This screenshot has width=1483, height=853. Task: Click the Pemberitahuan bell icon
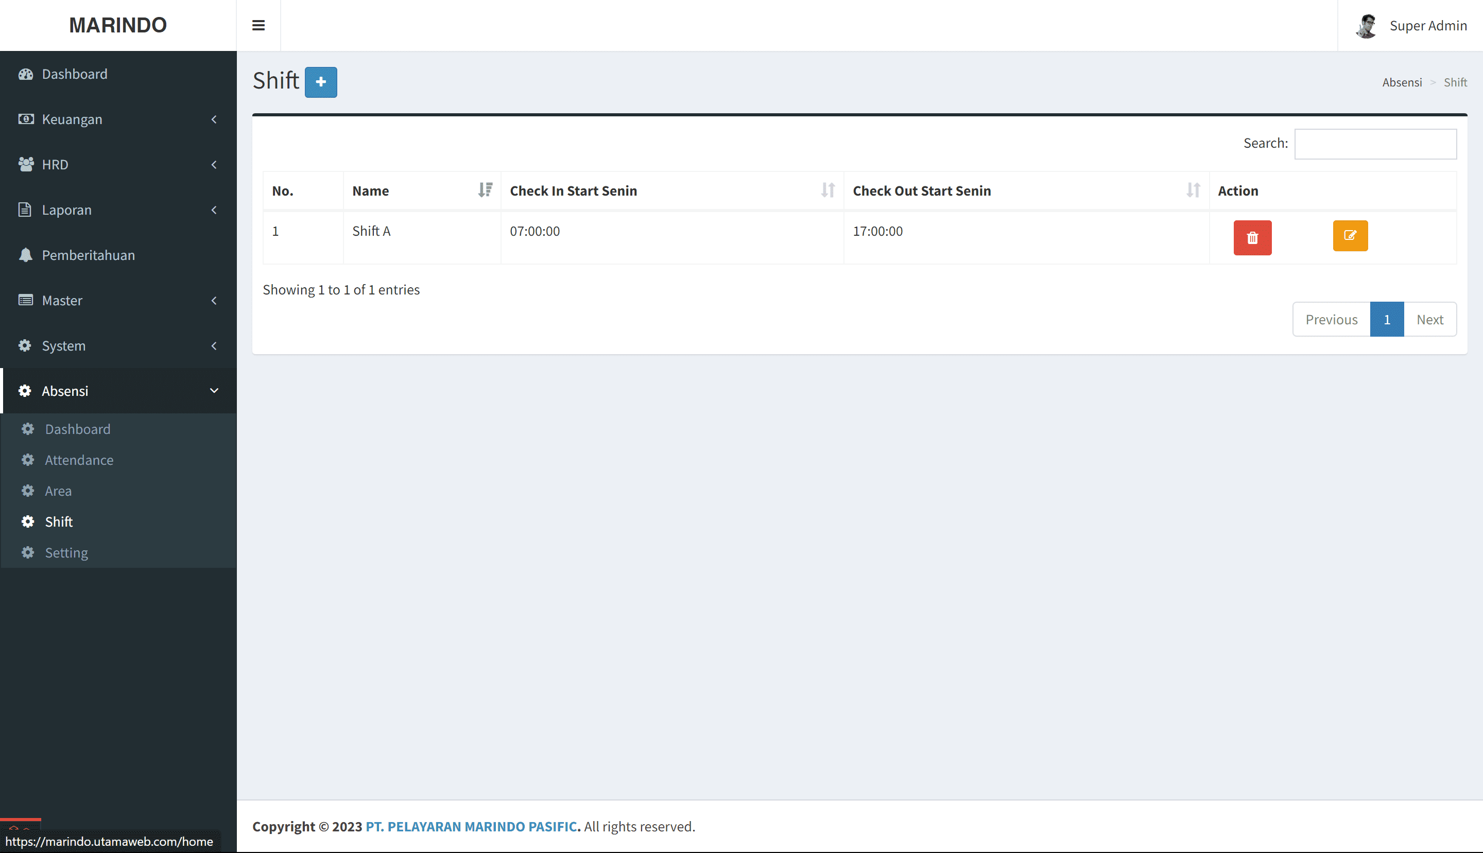coord(25,255)
